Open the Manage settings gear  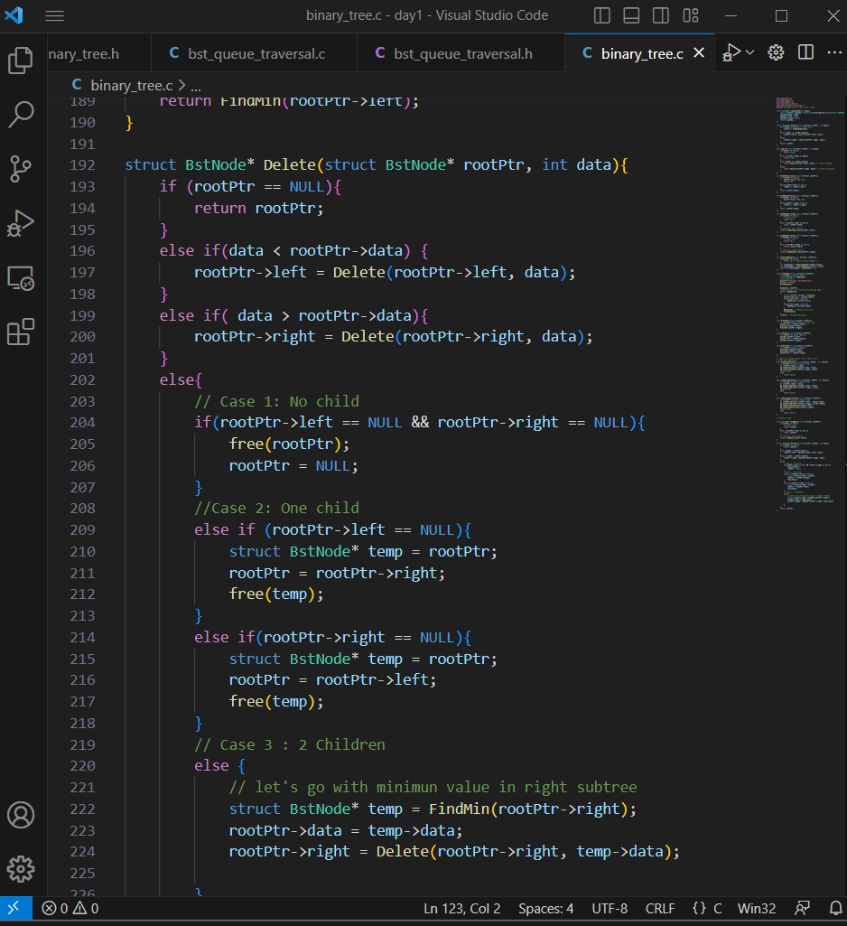pos(22,869)
